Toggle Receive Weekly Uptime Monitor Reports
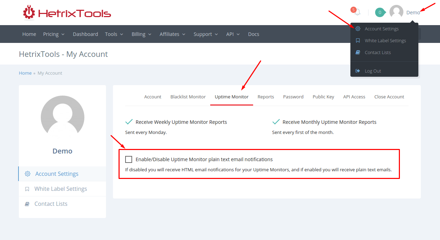Screen dimensions: 440x240 (129, 122)
